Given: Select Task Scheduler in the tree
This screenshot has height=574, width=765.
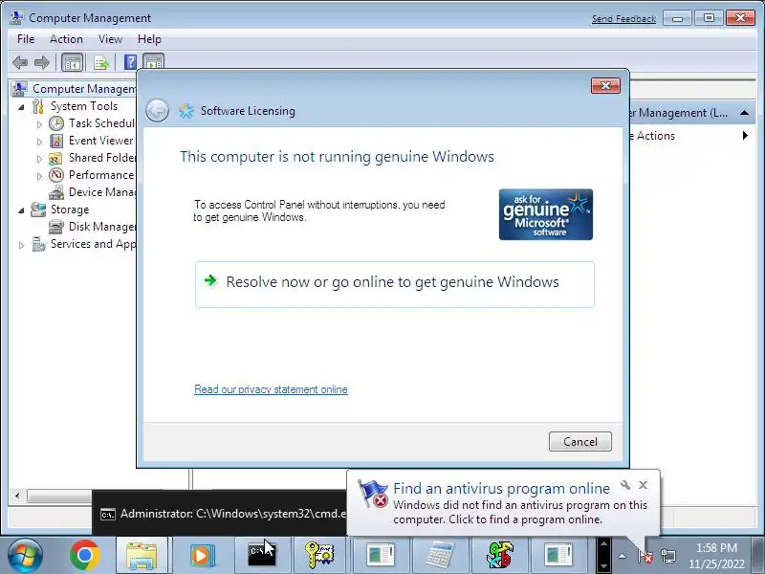Looking at the screenshot, I should coord(101,123).
